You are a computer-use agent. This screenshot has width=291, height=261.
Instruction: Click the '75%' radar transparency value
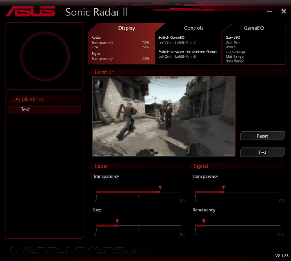point(145,43)
